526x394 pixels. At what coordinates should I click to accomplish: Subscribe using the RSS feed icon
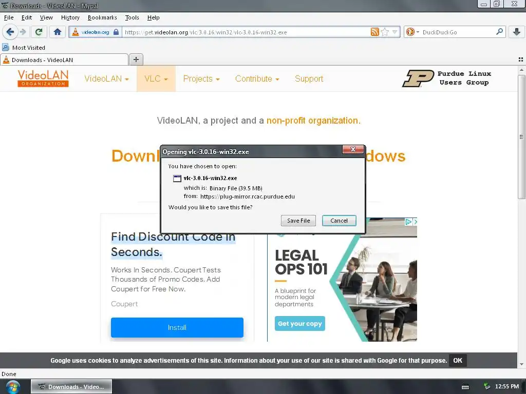[374, 32]
